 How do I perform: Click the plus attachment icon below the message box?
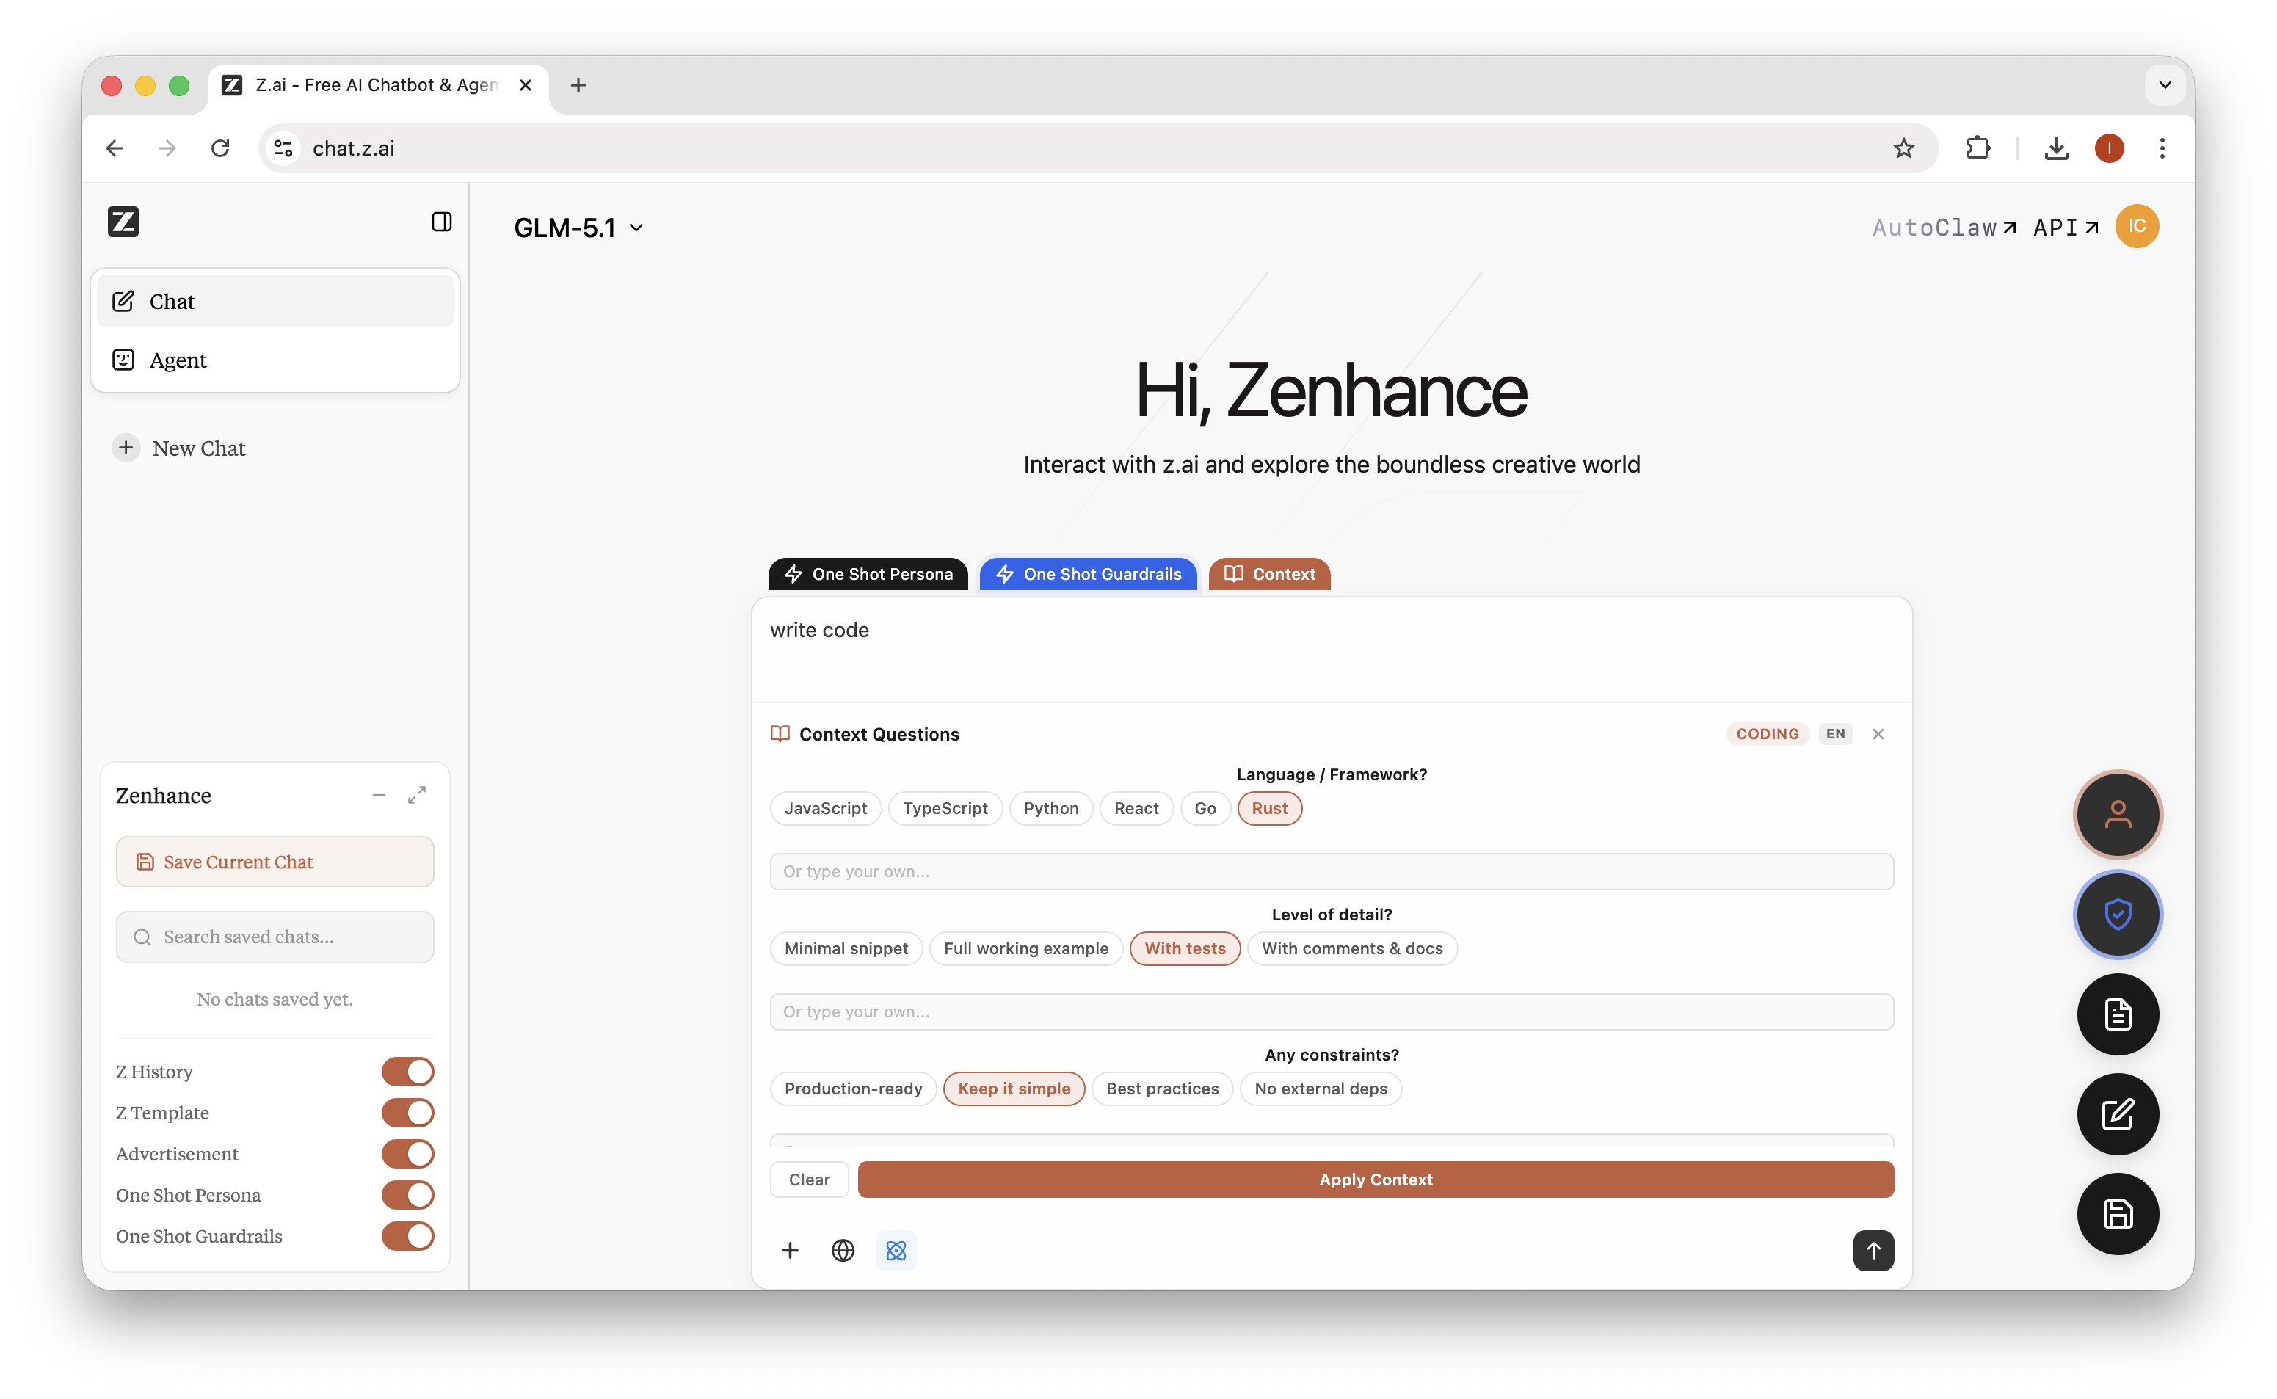click(790, 1250)
